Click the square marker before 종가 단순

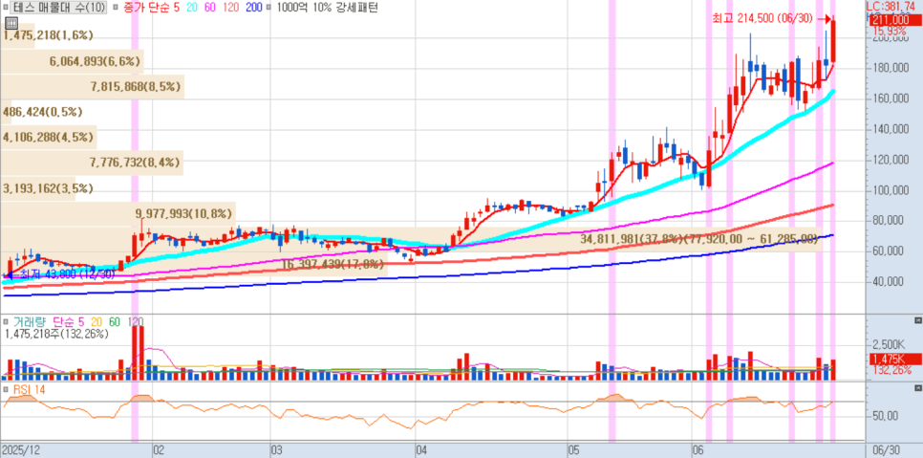pos(116,8)
